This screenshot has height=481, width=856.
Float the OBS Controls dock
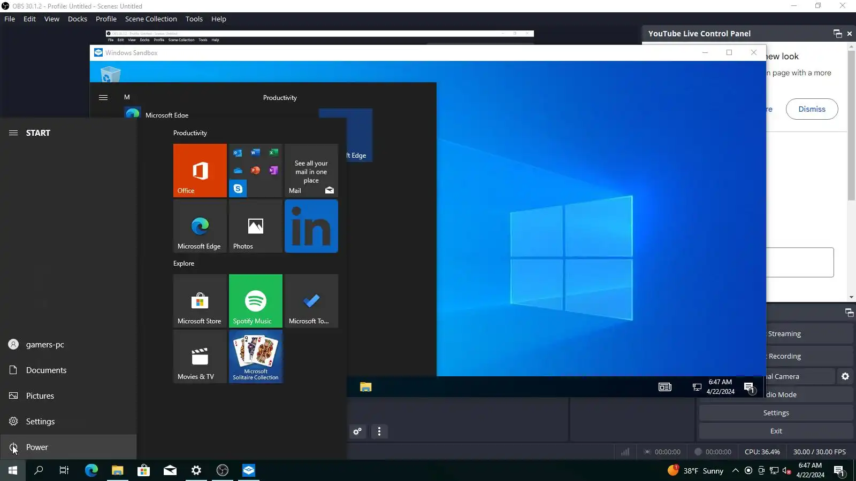pos(849,312)
